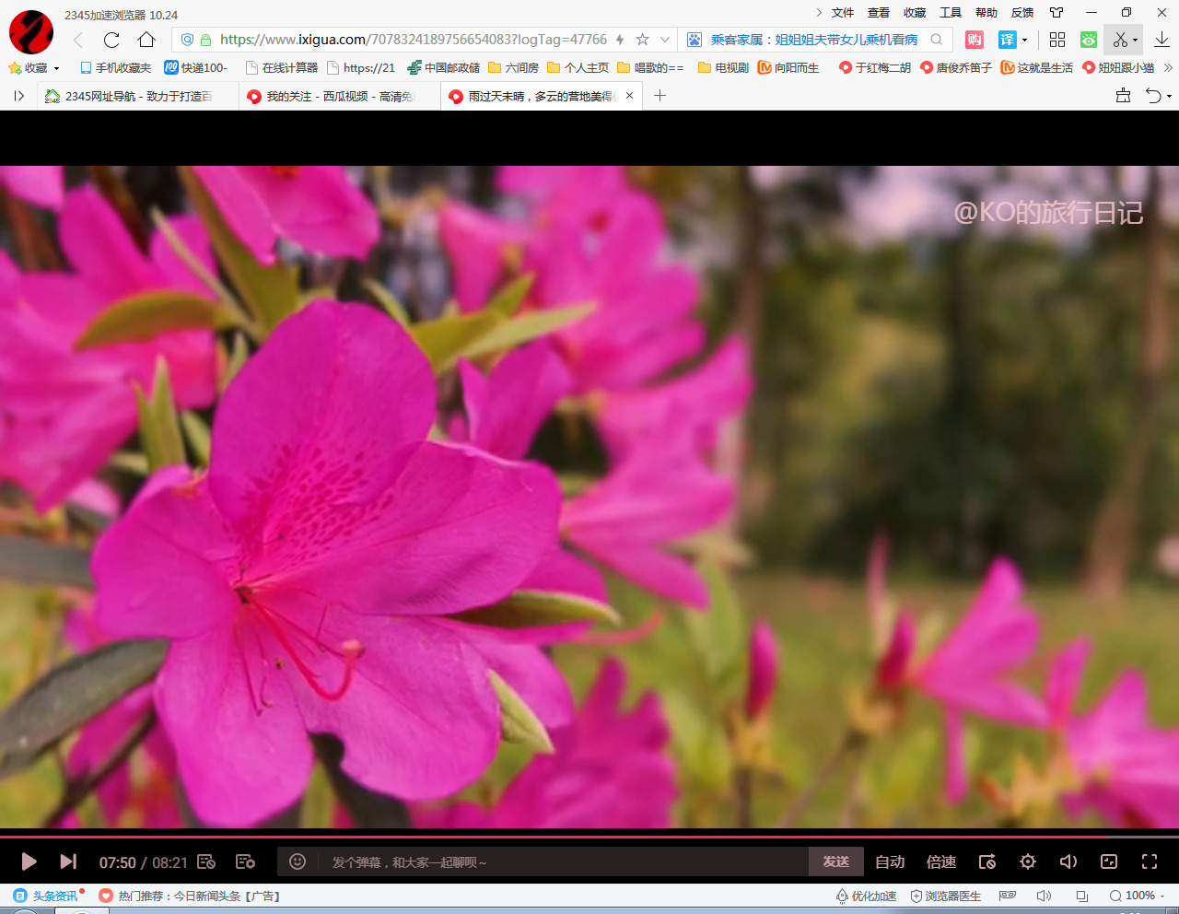Open 浏览器医生 in the status bar
Image resolution: width=1179 pixels, height=914 pixels.
[946, 896]
